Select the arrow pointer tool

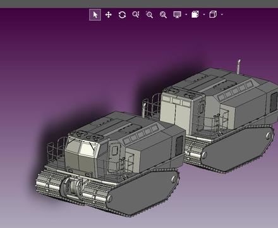click(x=95, y=15)
